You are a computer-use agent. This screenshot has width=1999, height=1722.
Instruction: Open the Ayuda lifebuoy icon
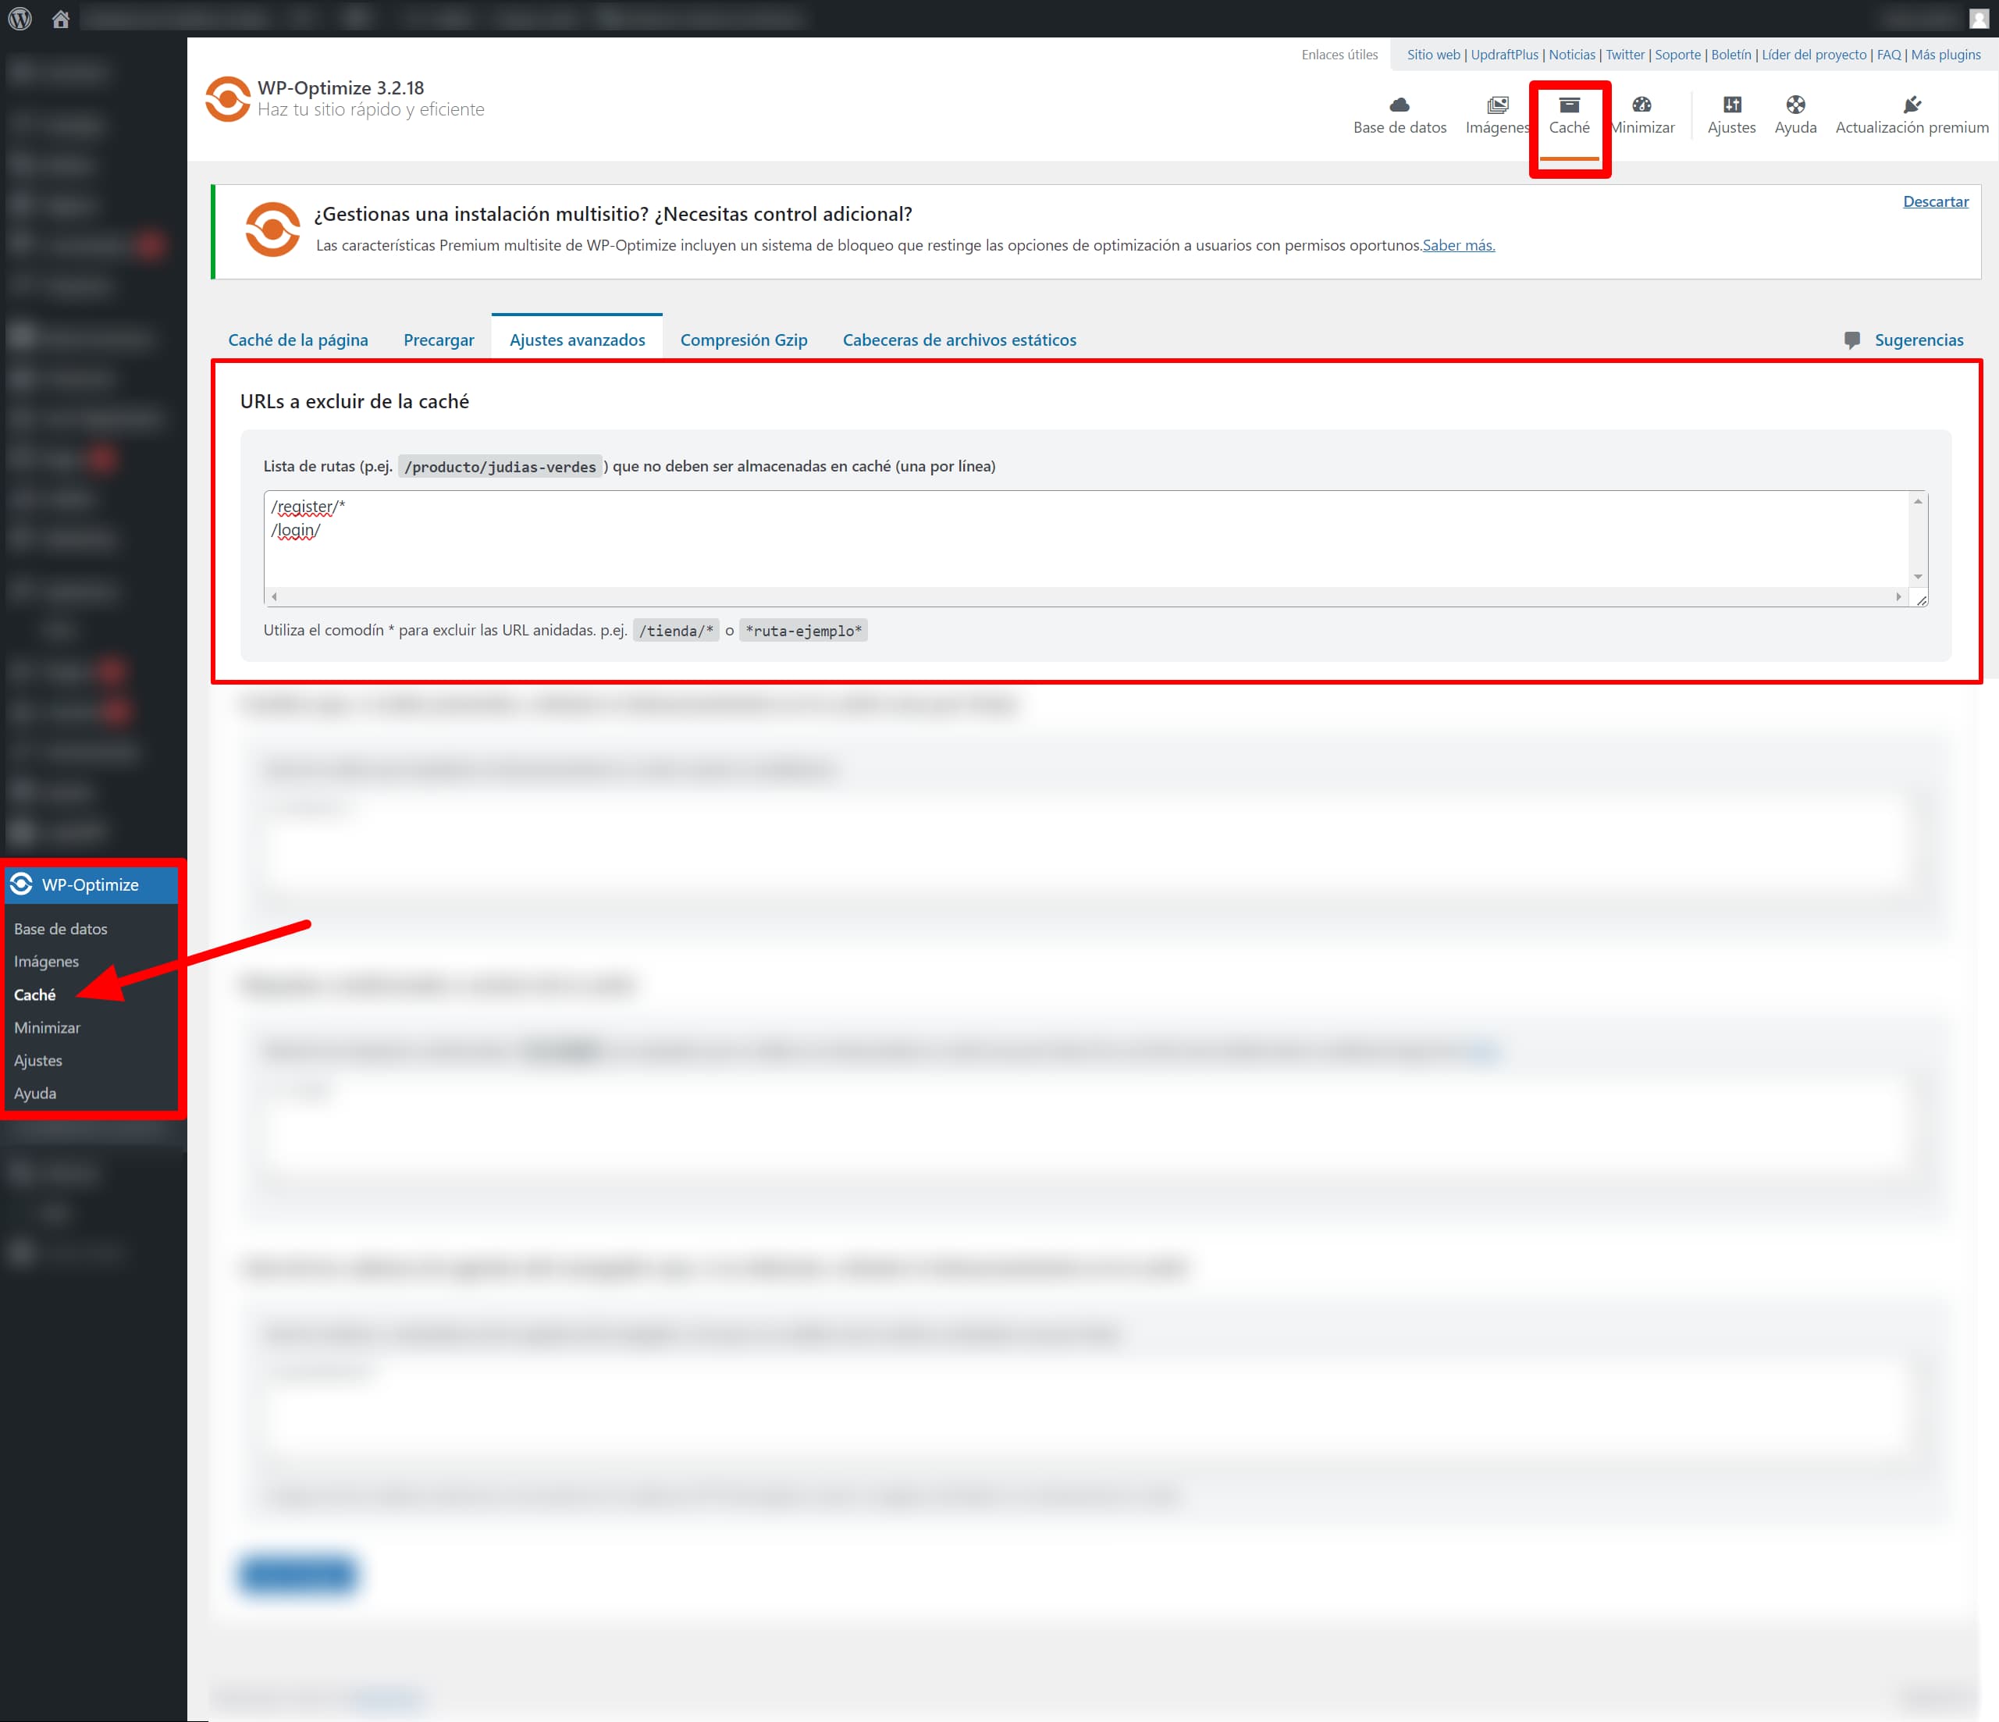point(1794,104)
